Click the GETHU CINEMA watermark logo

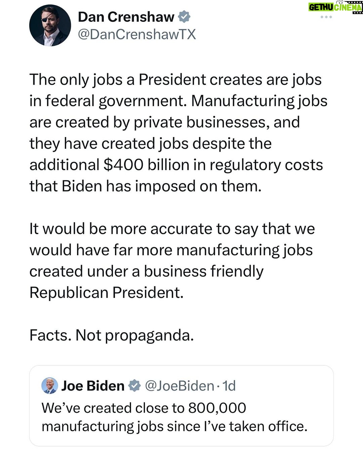(335, 7)
